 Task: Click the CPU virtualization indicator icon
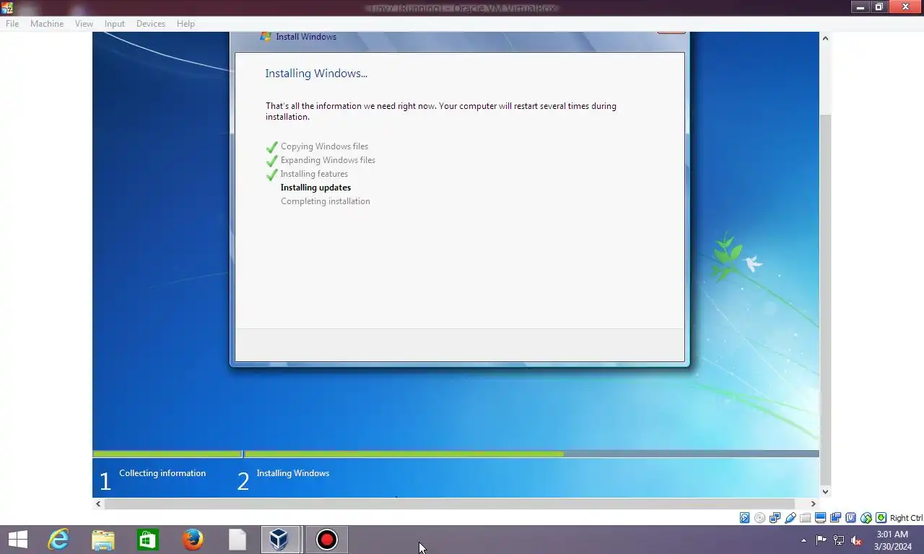point(850,518)
